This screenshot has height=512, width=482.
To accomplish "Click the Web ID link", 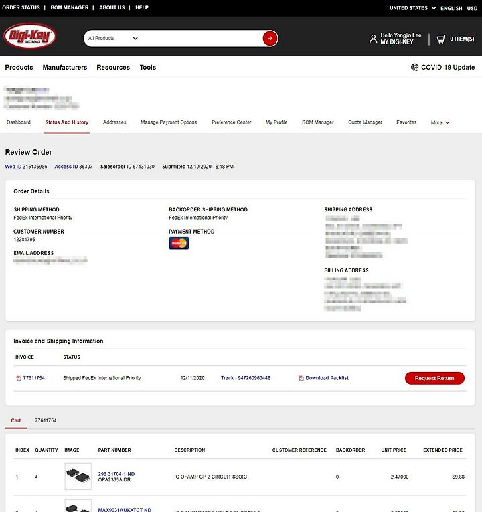I will tap(13, 167).
